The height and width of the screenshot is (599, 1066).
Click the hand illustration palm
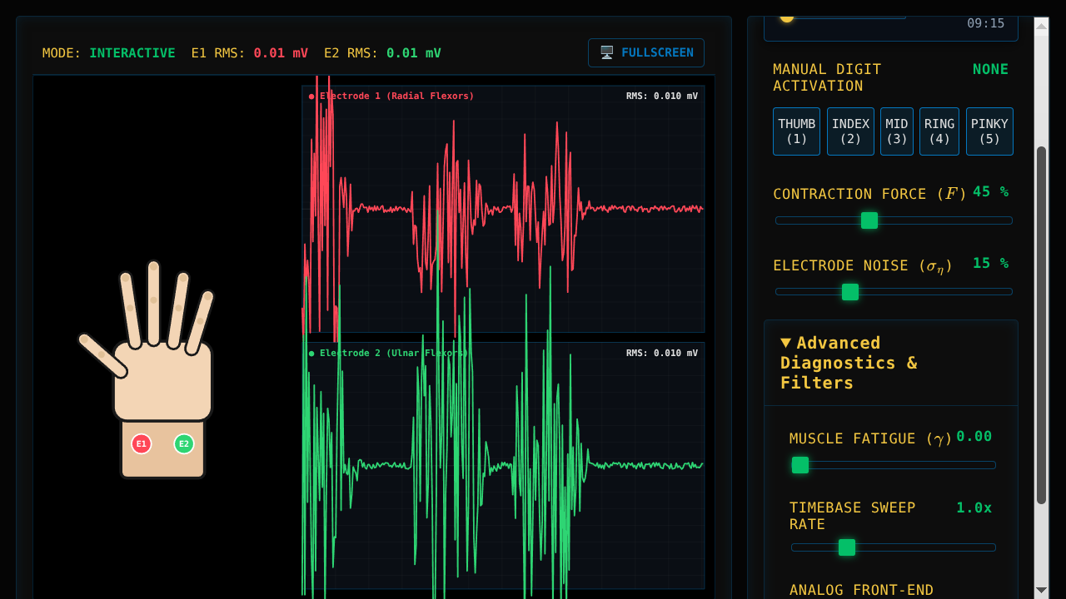click(163, 381)
